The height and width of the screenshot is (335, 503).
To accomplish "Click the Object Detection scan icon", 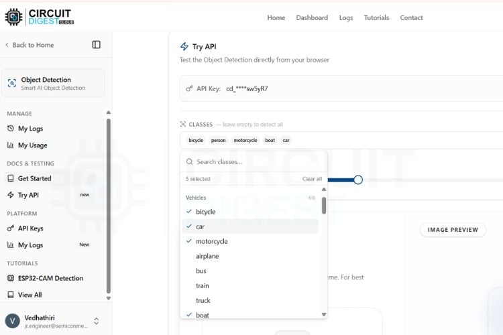I will pos(12,83).
